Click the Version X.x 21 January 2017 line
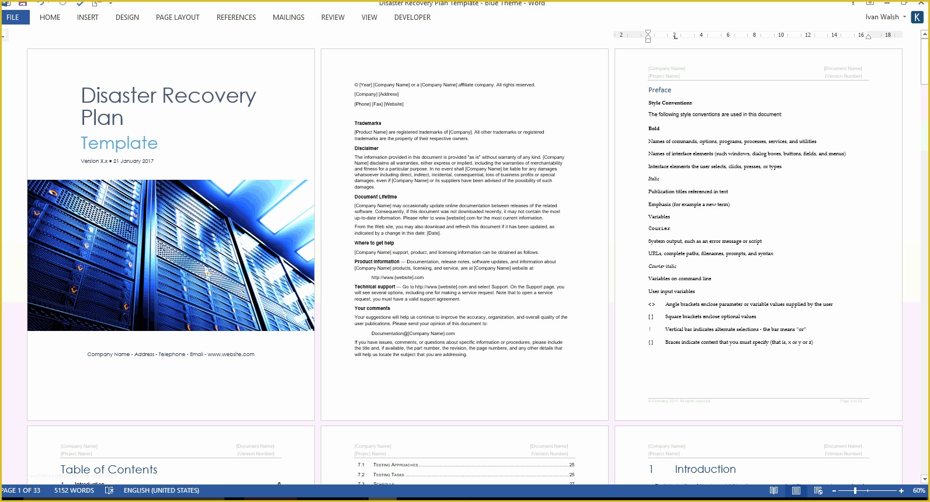This screenshot has height=502, width=930. tap(117, 161)
